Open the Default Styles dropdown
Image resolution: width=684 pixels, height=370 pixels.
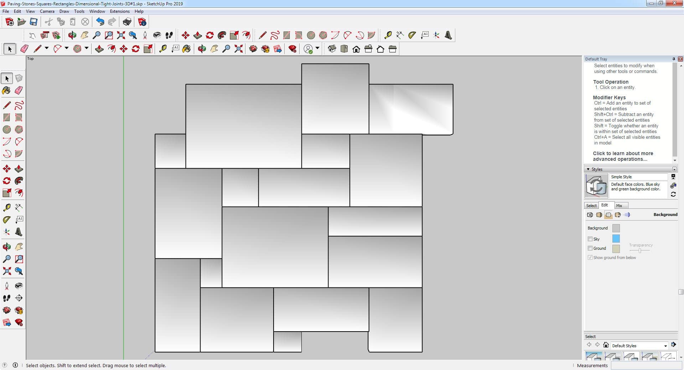(x=665, y=346)
